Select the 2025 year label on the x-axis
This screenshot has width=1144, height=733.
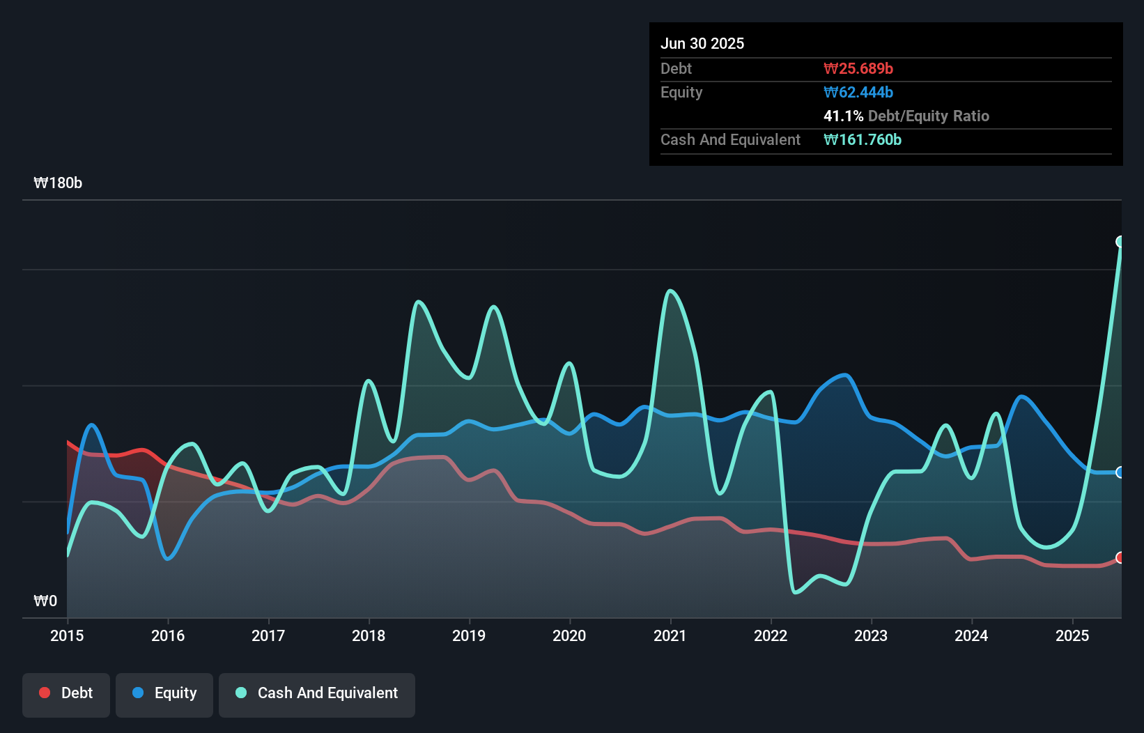pyautogui.click(x=1072, y=635)
